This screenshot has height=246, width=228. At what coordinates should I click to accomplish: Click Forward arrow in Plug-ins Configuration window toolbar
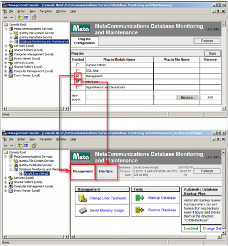(x=12, y=18)
